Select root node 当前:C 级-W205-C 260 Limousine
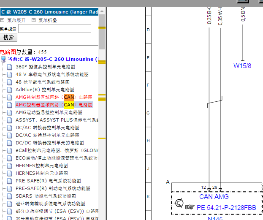This screenshot has width=263, height=220. click(53, 59)
